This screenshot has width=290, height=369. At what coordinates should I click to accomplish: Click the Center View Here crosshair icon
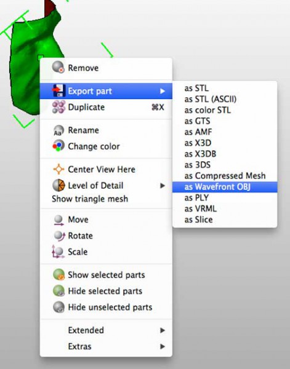coord(58,169)
